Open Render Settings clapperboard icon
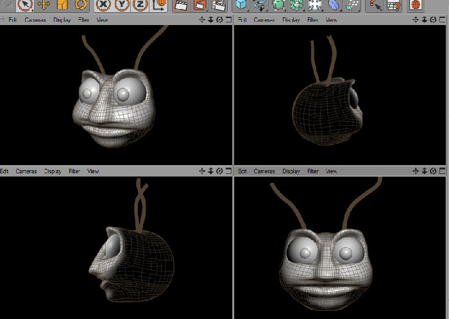 [x=218, y=5]
